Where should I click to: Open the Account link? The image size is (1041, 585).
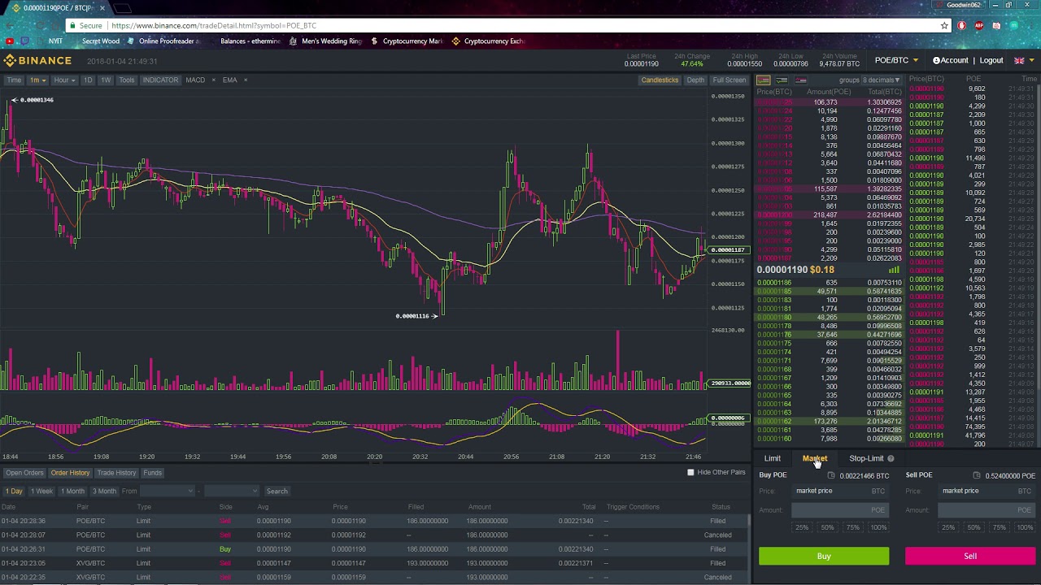point(954,60)
